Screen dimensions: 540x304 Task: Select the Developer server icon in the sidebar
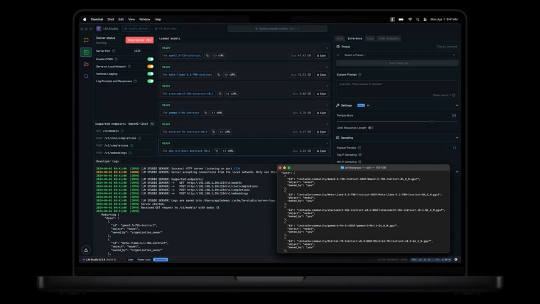[x=86, y=52]
